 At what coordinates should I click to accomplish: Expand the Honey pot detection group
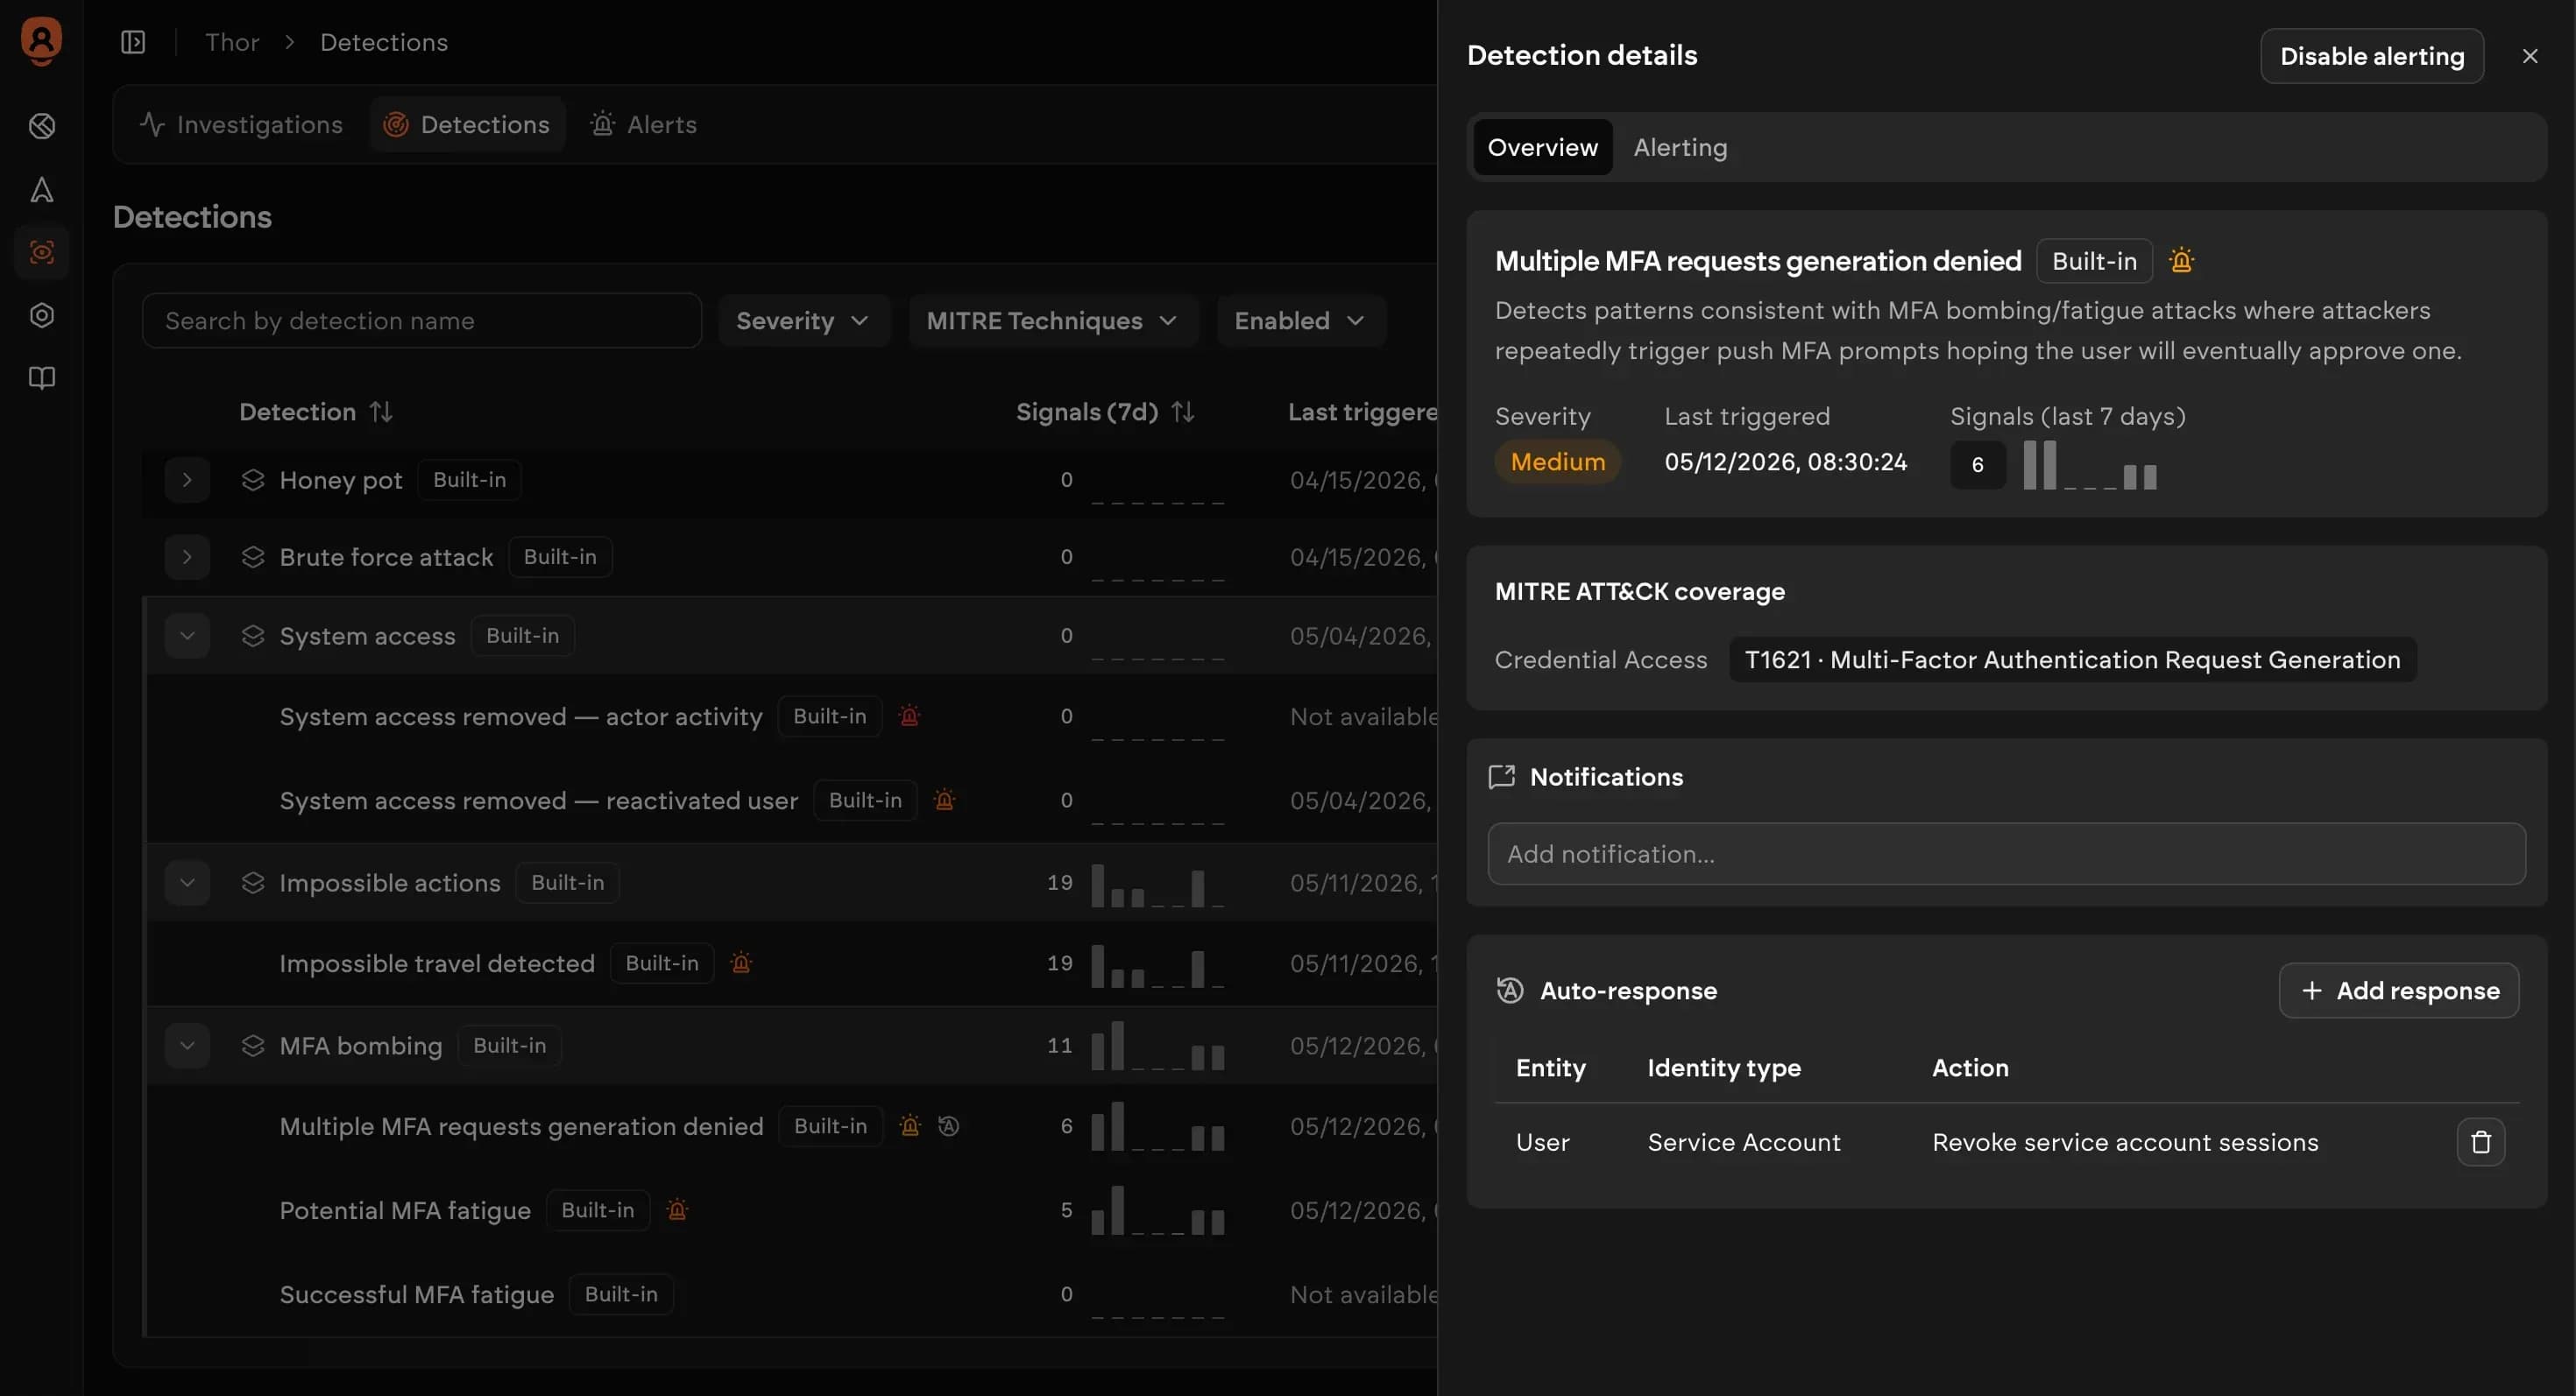tap(187, 480)
